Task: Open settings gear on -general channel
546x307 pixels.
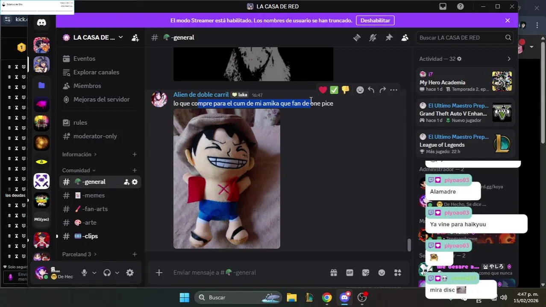Action: (x=135, y=182)
